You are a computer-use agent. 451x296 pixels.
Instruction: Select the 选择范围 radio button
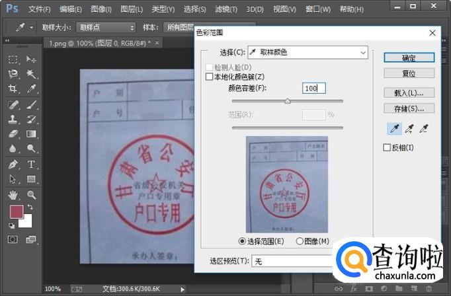[x=242, y=241]
